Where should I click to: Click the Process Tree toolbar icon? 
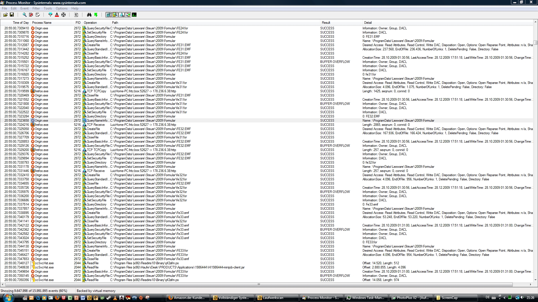[76, 15]
